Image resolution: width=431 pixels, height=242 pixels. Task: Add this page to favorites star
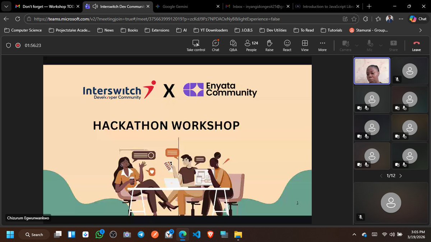pyautogui.click(x=354, y=19)
